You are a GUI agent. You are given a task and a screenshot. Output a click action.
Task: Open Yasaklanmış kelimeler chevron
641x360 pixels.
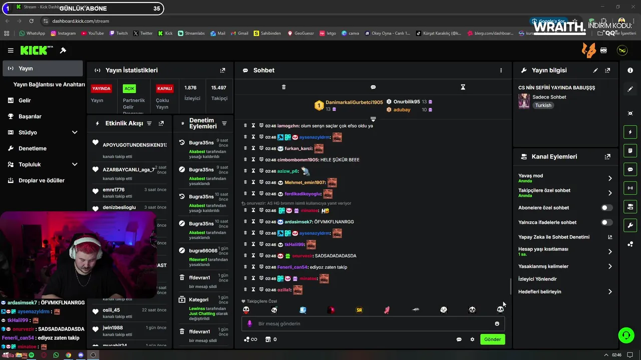click(x=610, y=266)
